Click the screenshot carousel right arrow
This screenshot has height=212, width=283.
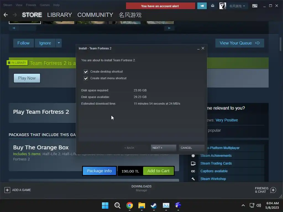[169, 28]
